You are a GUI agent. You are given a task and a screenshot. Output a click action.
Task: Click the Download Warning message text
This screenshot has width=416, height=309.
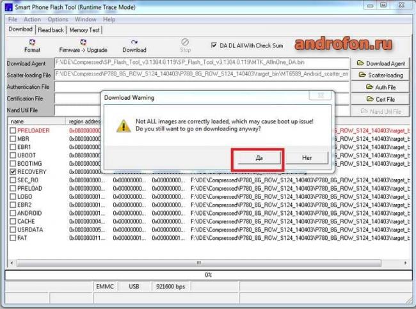[225, 125]
